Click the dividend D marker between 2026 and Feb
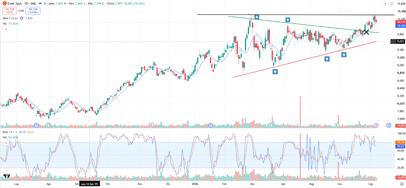Image resolution: width=406 pixels, height=188 pixels. click(x=210, y=125)
